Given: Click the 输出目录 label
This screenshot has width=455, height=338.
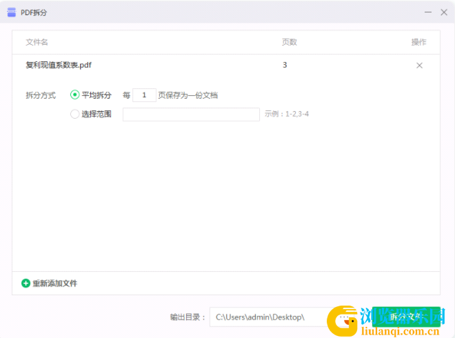Looking at the screenshot, I should tap(188, 317).
